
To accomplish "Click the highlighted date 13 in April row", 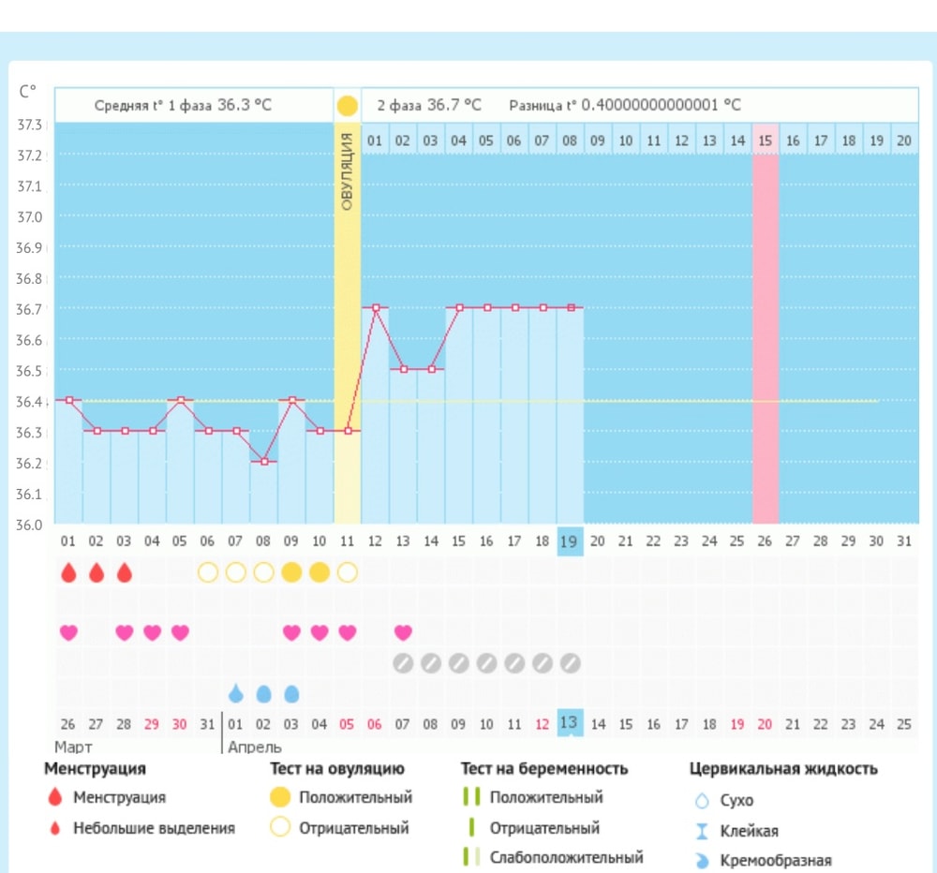I will (570, 724).
